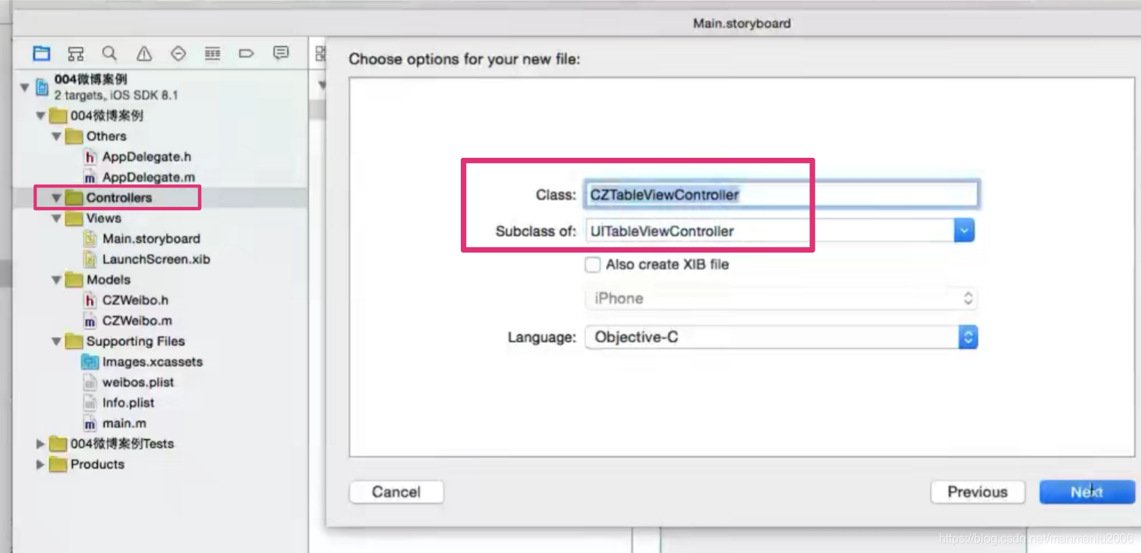Click the AppDelegate.h header file icon
1141x553 pixels.
point(90,157)
